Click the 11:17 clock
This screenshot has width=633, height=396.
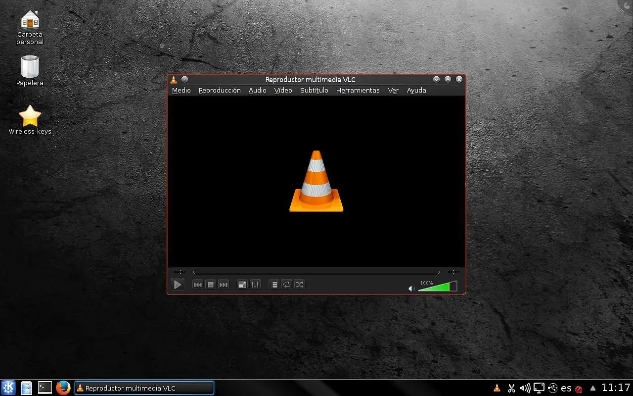pyautogui.click(x=616, y=388)
